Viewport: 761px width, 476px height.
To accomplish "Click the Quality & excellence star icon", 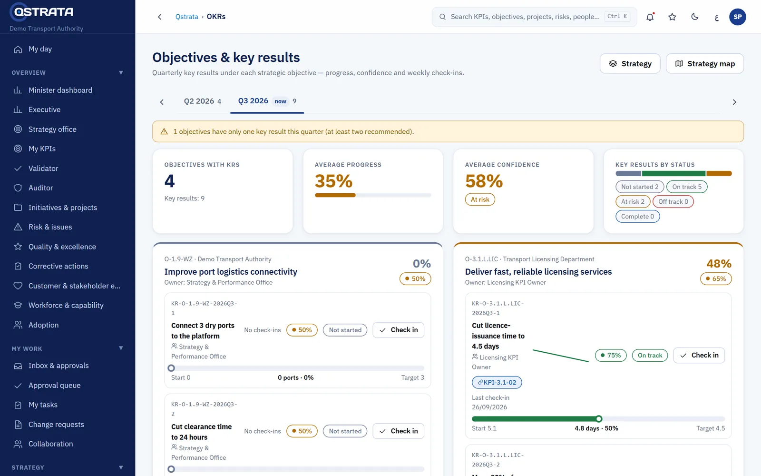I will (x=18, y=247).
